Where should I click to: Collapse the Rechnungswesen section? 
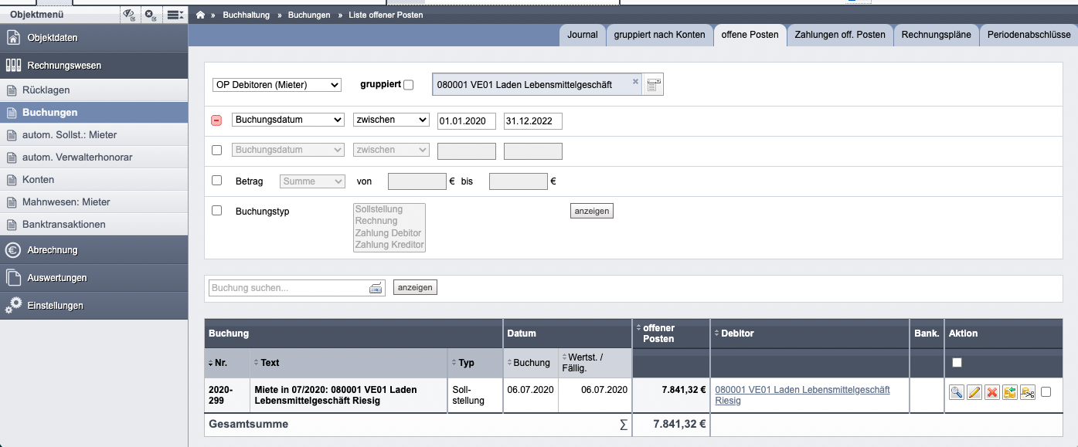pos(94,66)
